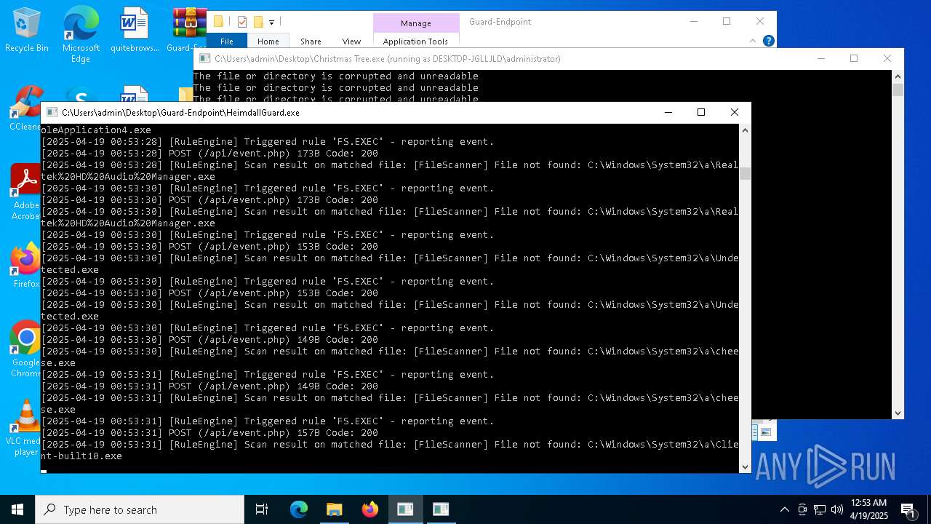Select the CCleaner desktop shortcut

(x=26, y=109)
